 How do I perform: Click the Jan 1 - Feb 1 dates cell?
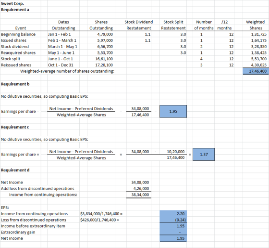(x=60, y=34)
